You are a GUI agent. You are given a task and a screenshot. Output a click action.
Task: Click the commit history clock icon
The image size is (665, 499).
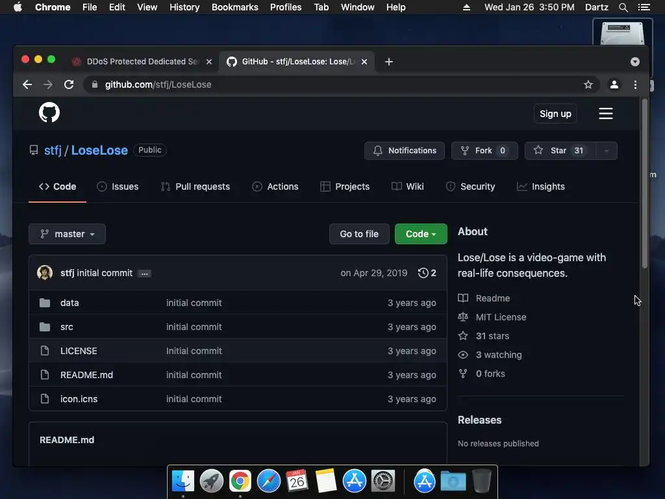(423, 273)
